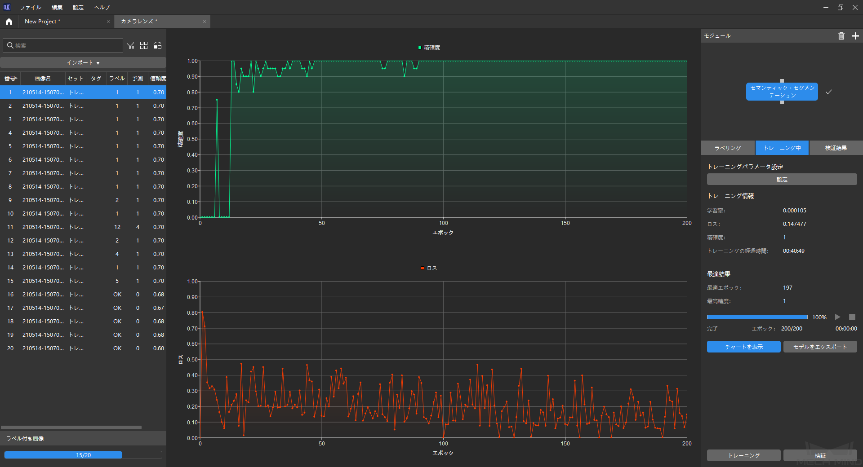This screenshot has height=467, width=863.
Task: Click the タグ column header
Action: [x=96, y=79]
